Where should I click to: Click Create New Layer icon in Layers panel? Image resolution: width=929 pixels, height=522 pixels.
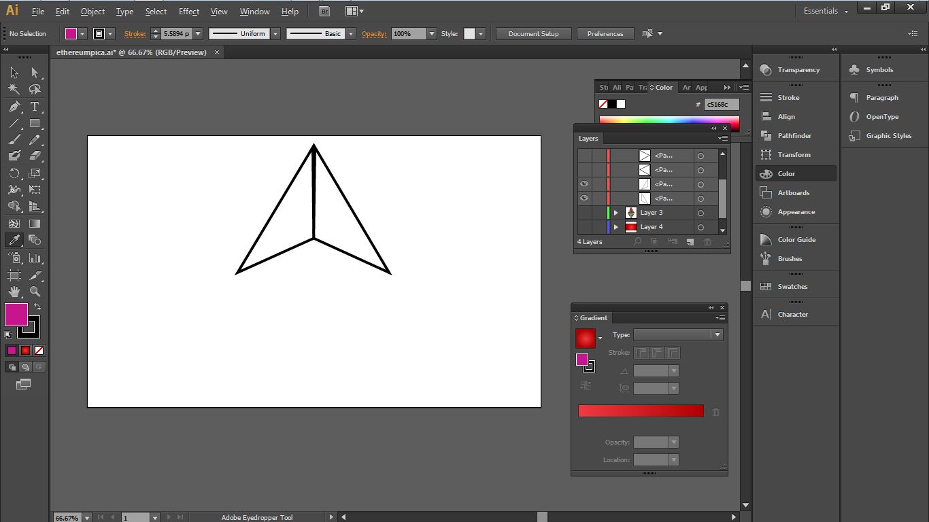pos(690,241)
